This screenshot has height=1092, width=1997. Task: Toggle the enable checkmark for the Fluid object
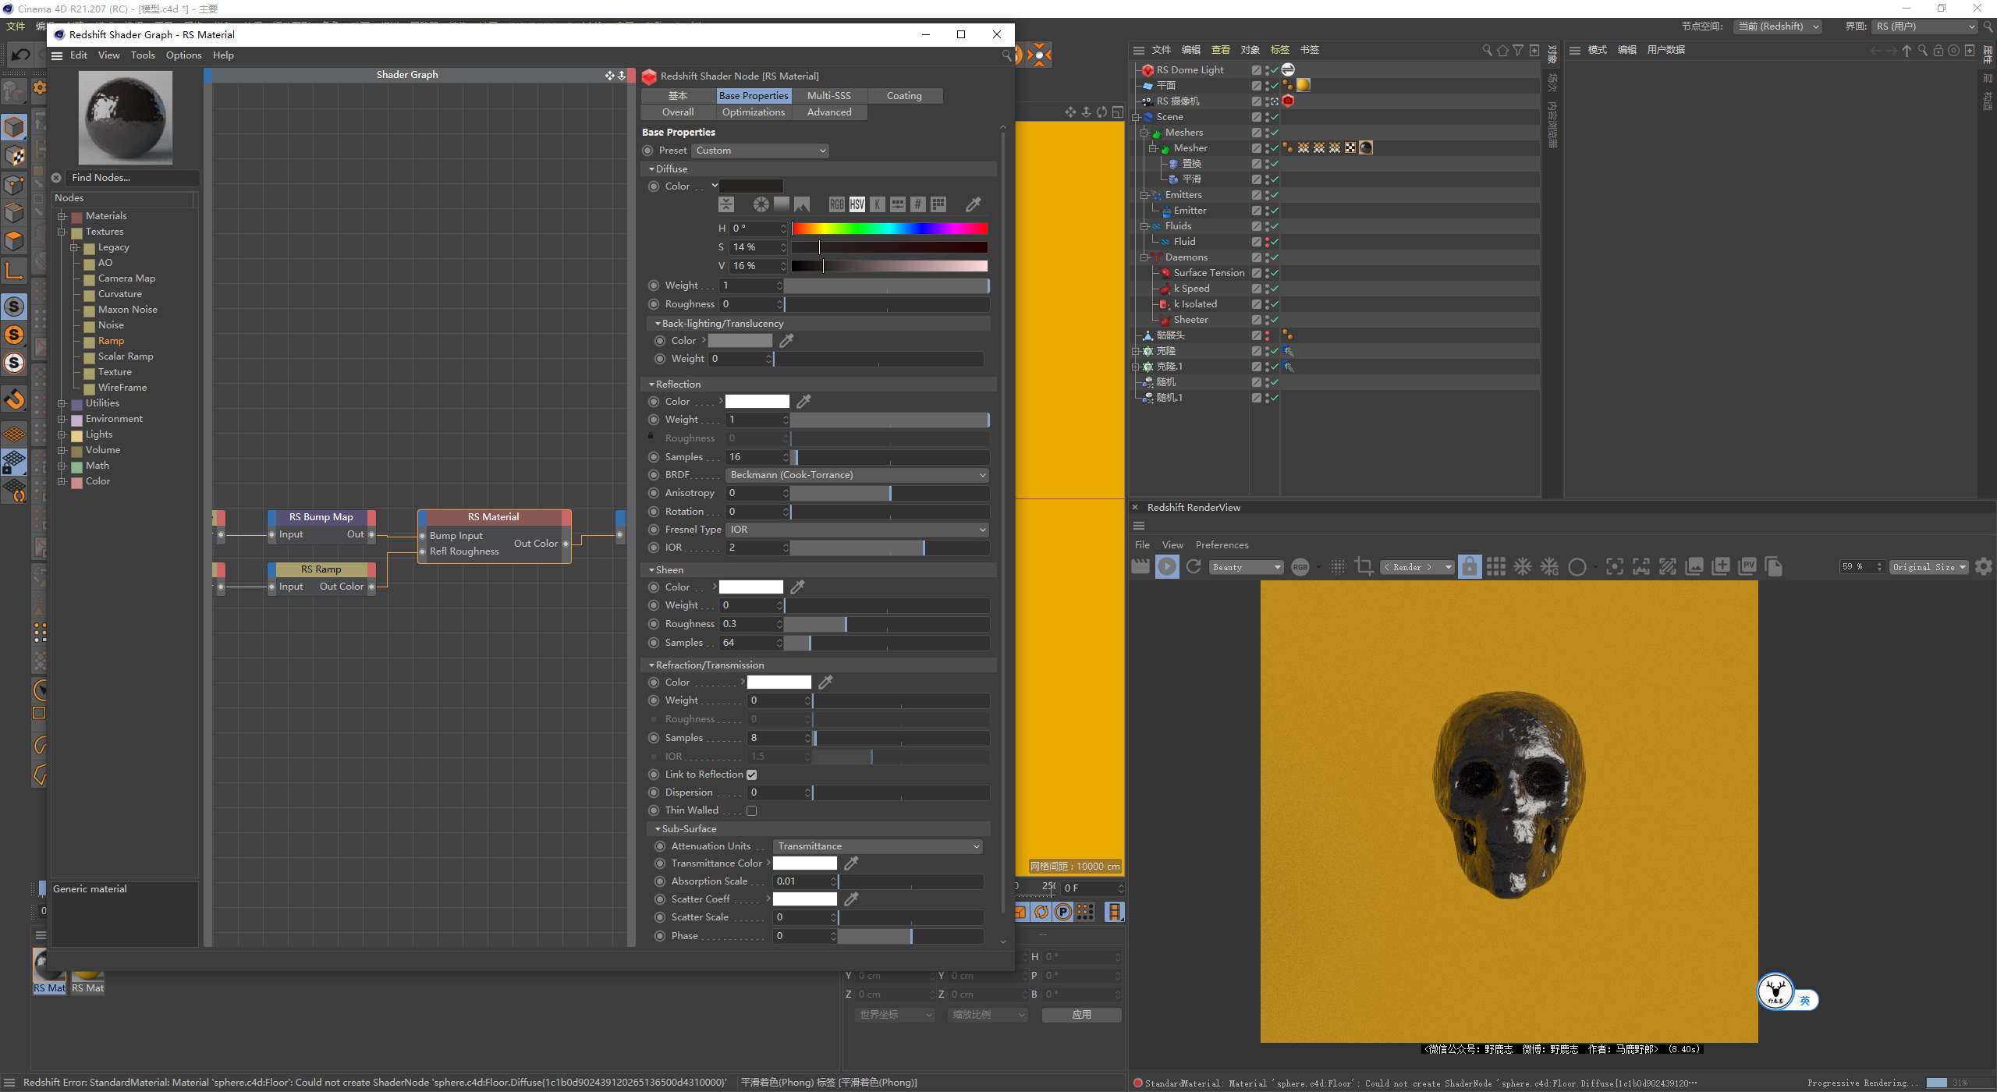tap(1275, 242)
